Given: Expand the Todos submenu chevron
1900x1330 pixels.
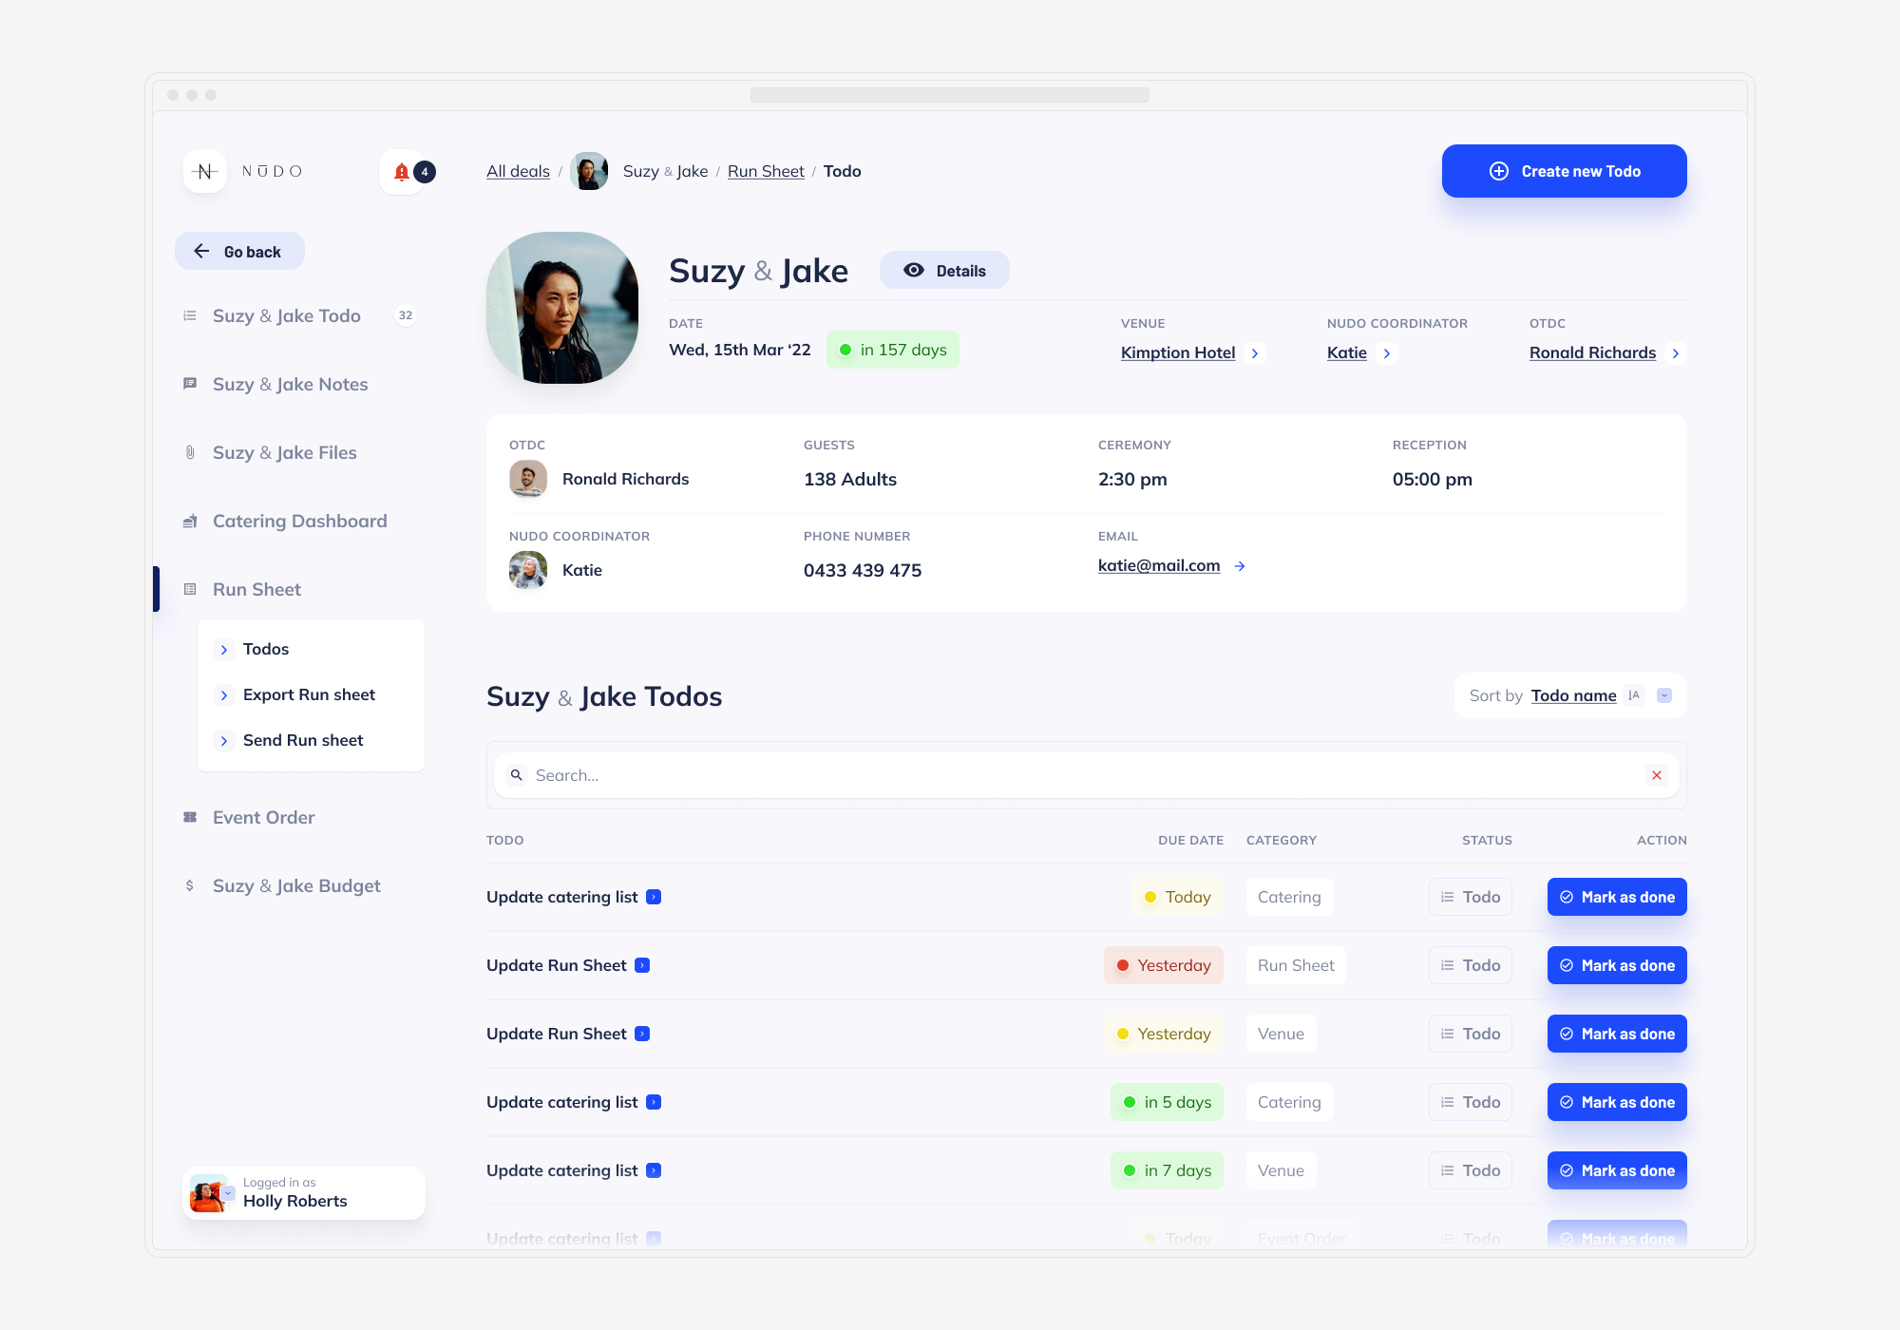Looking at the screenshot, I should coord(224,650).
